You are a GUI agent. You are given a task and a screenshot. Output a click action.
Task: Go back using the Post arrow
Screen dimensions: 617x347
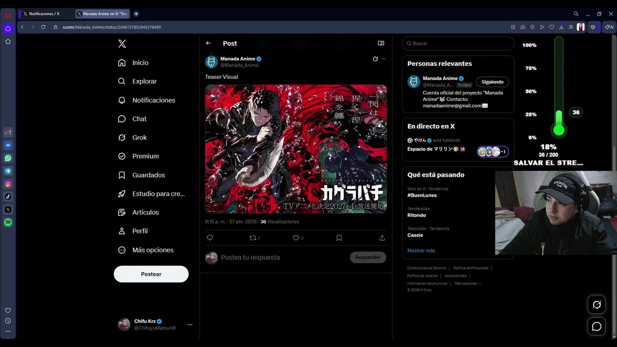point(208,43)
